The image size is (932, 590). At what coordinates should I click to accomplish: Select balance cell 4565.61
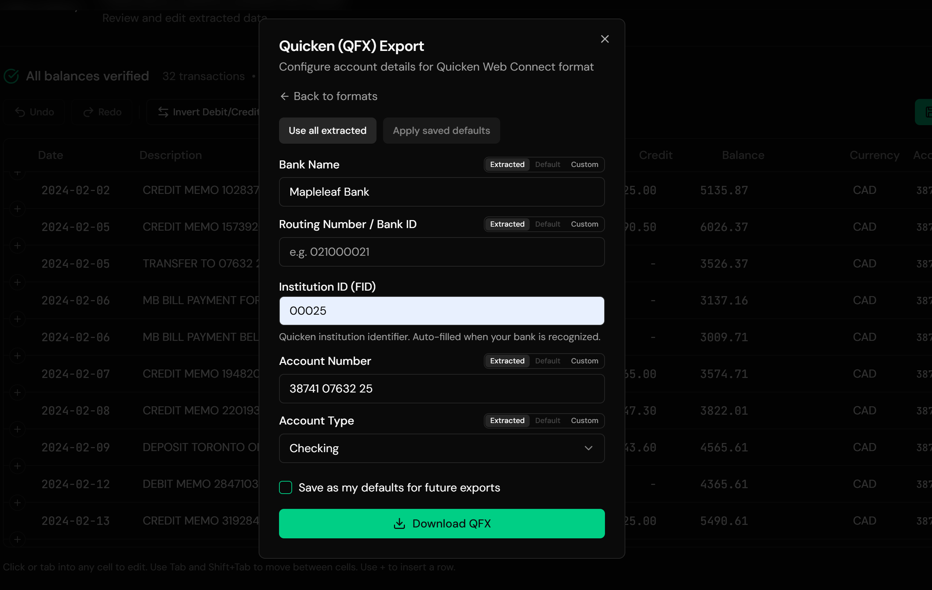[x=724, y=447]
